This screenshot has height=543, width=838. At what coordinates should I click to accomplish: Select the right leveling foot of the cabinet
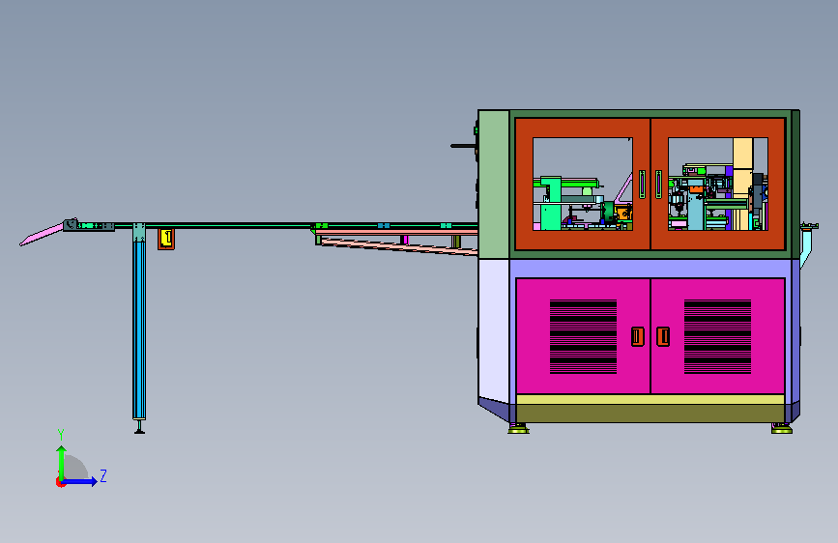click(781, 428)
